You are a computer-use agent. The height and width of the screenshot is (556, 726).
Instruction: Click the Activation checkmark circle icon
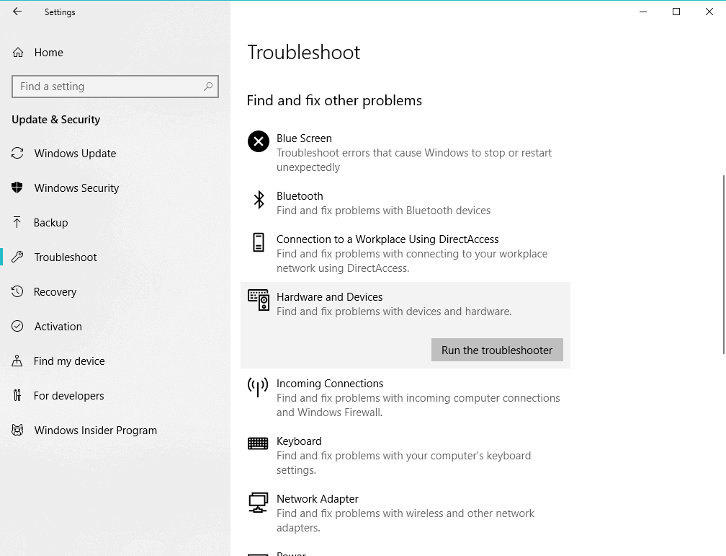point(17,326)
